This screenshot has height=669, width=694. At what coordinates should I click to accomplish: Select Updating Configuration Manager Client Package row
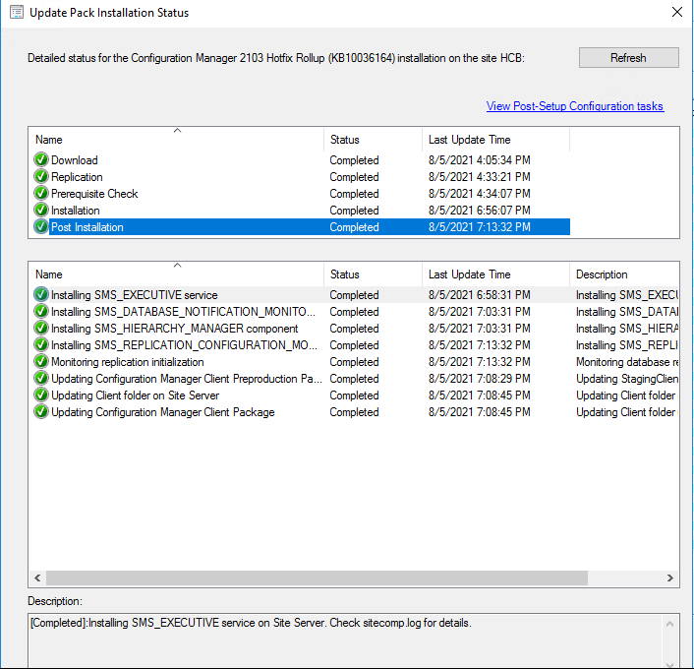pyautogui.click(x=356, y=412)
